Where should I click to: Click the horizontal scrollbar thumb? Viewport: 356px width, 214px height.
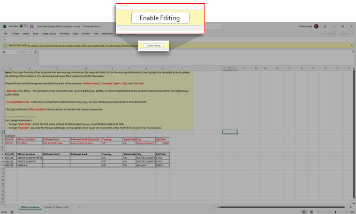[x=282, y=207]
